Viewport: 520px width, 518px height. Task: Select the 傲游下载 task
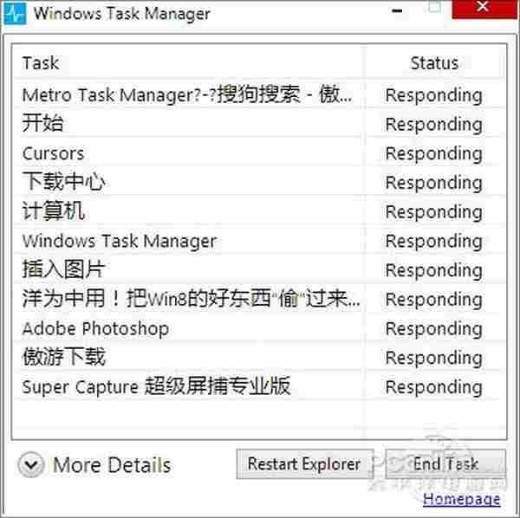(64, 357)
